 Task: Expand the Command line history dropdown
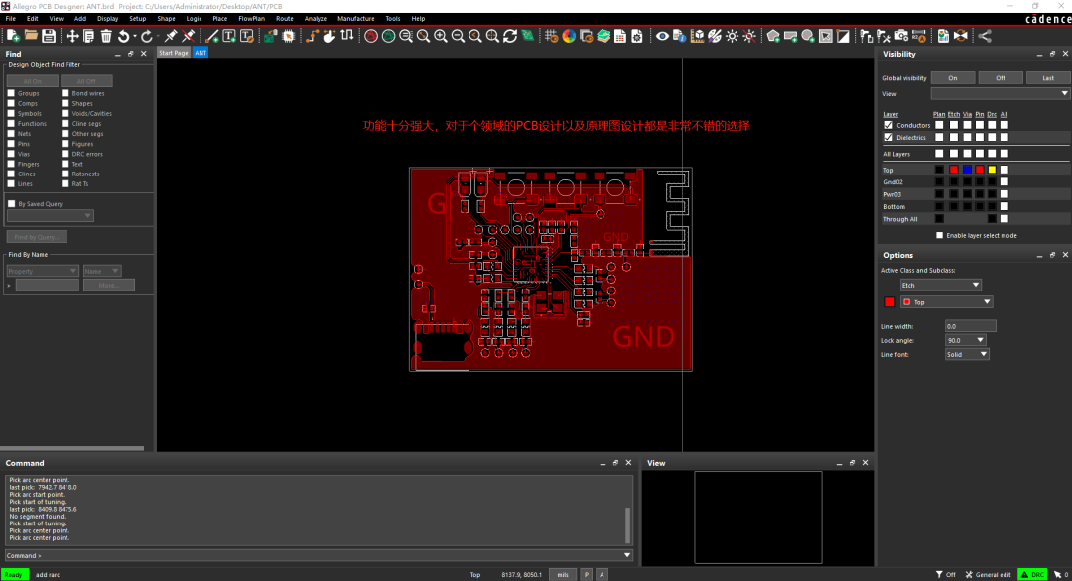(x=627, y=556)
